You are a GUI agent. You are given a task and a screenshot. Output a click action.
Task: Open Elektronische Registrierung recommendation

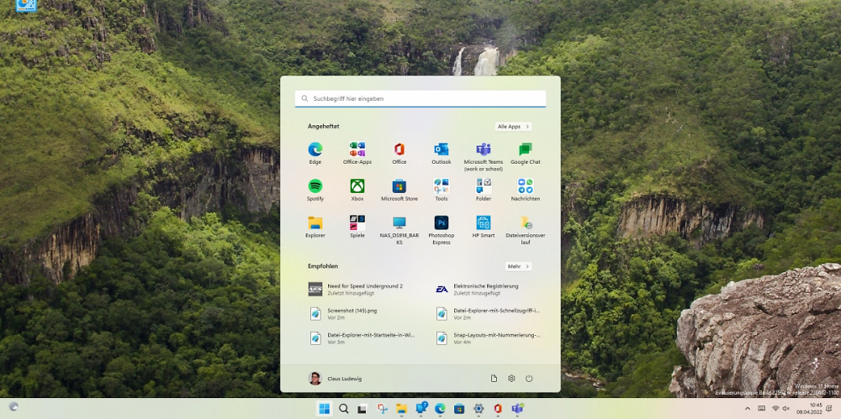[479, 290]
